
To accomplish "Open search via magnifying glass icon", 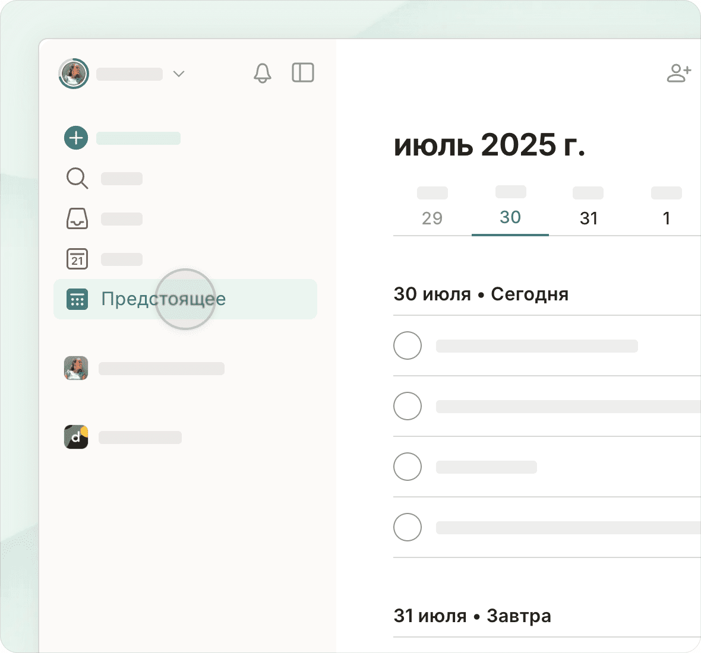I will (x=77, y=178).
